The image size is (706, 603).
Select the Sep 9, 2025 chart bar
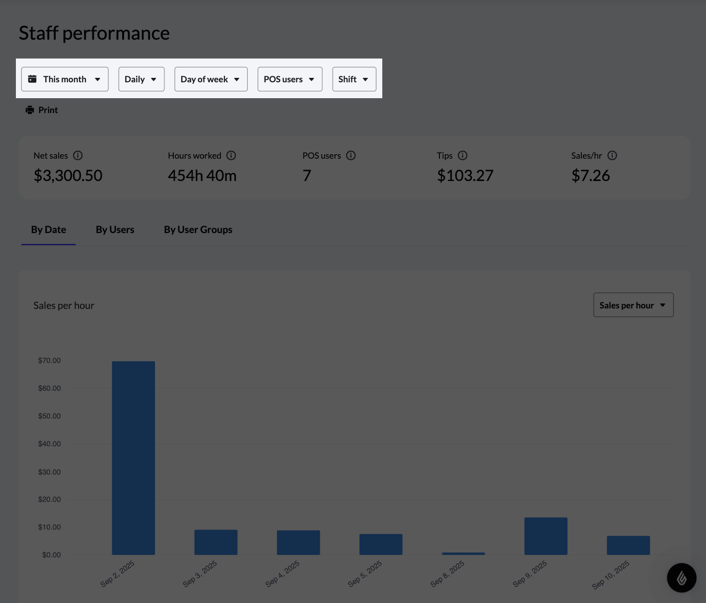[545, 536]
